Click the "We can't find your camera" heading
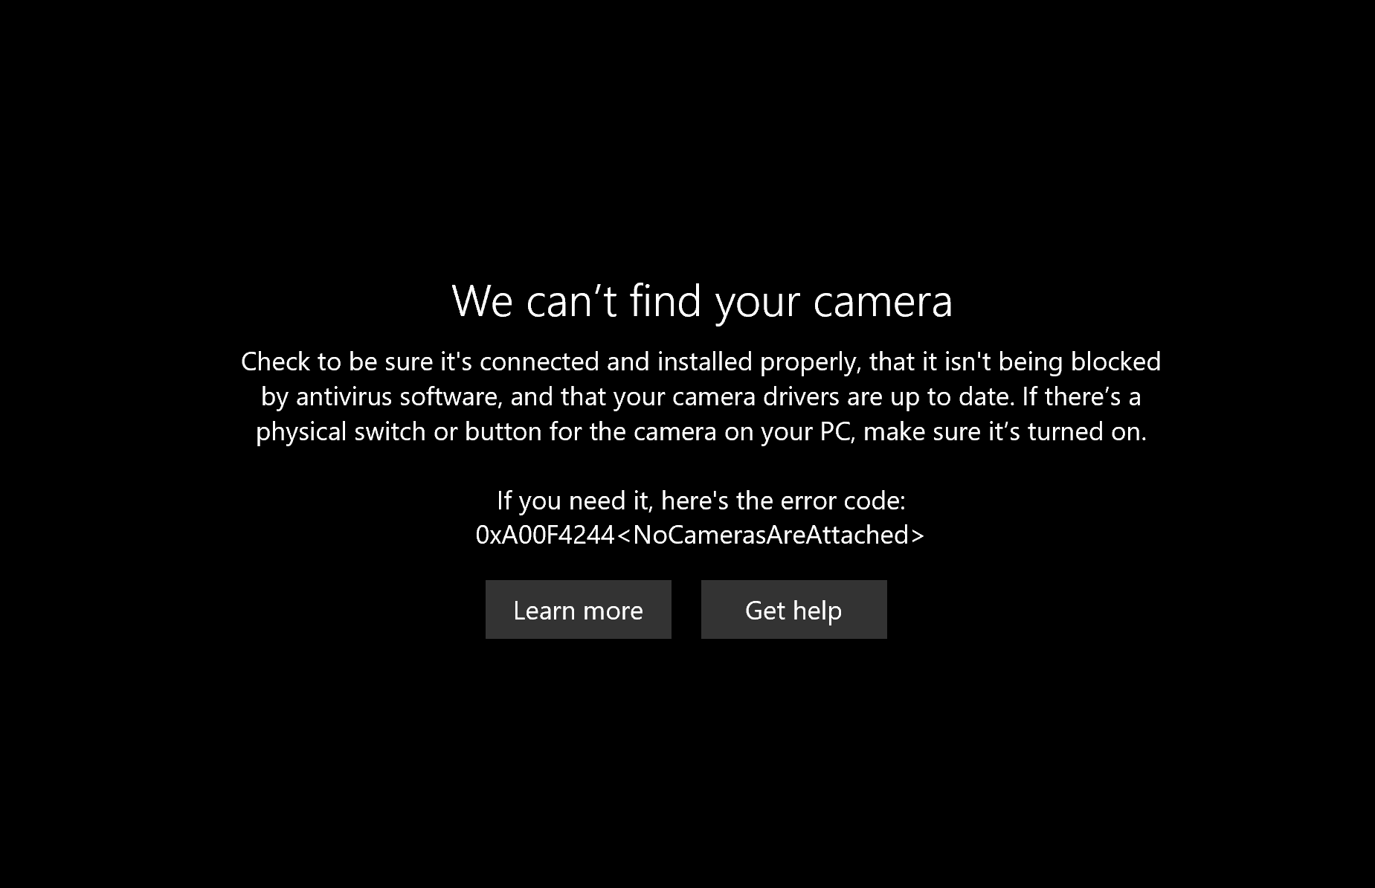 702,301
